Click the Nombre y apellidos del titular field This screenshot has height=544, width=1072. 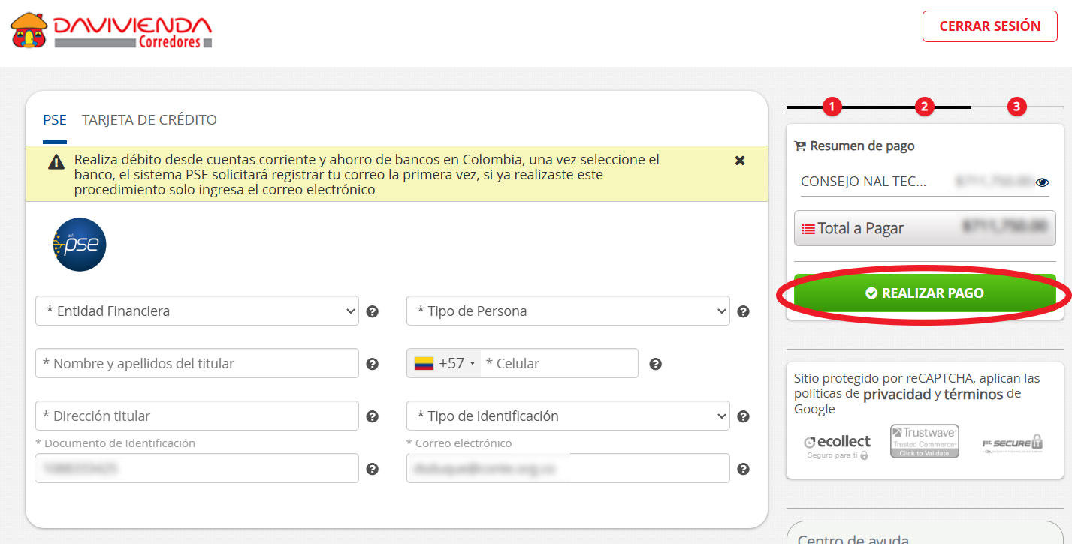coord(197,364)
